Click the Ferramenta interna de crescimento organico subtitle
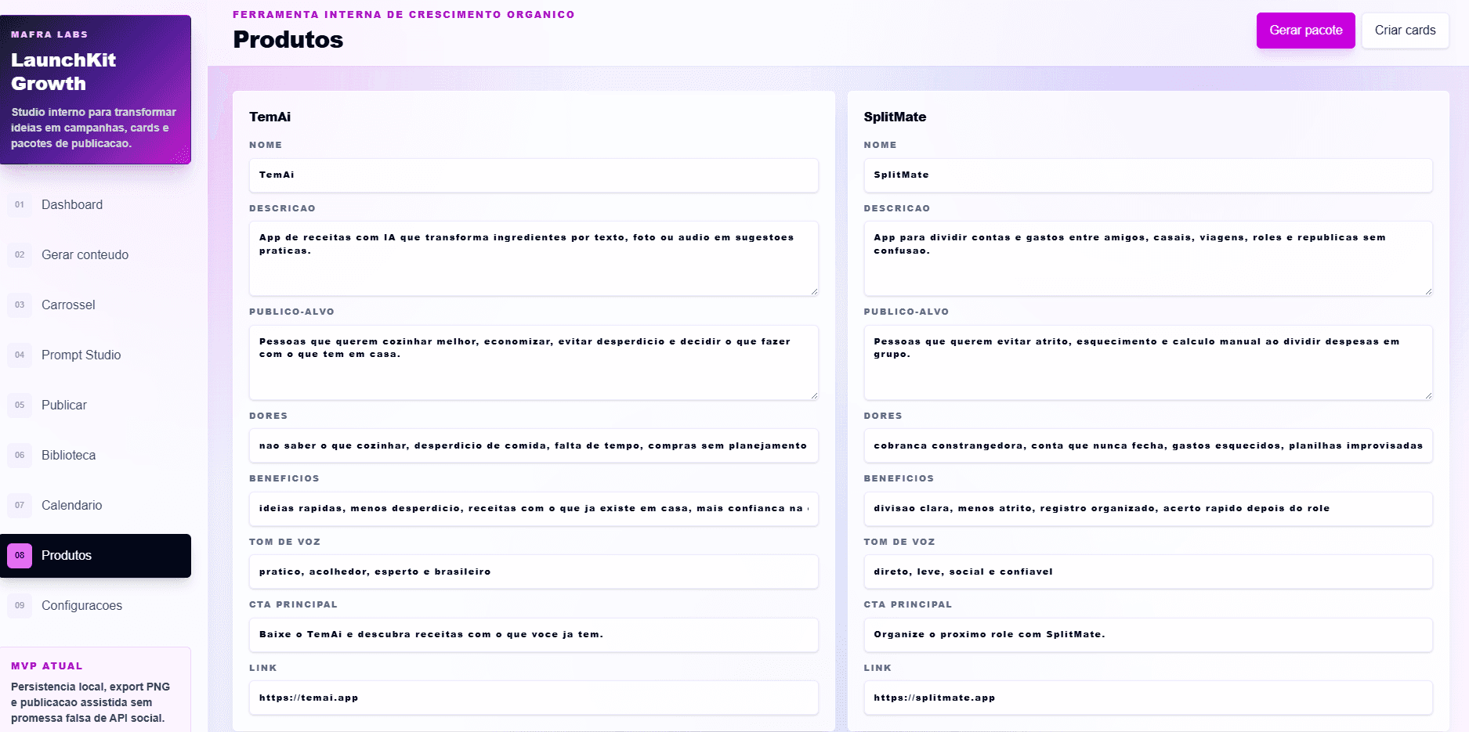This screenshot has width=1469, height=732. click(403, 15)
